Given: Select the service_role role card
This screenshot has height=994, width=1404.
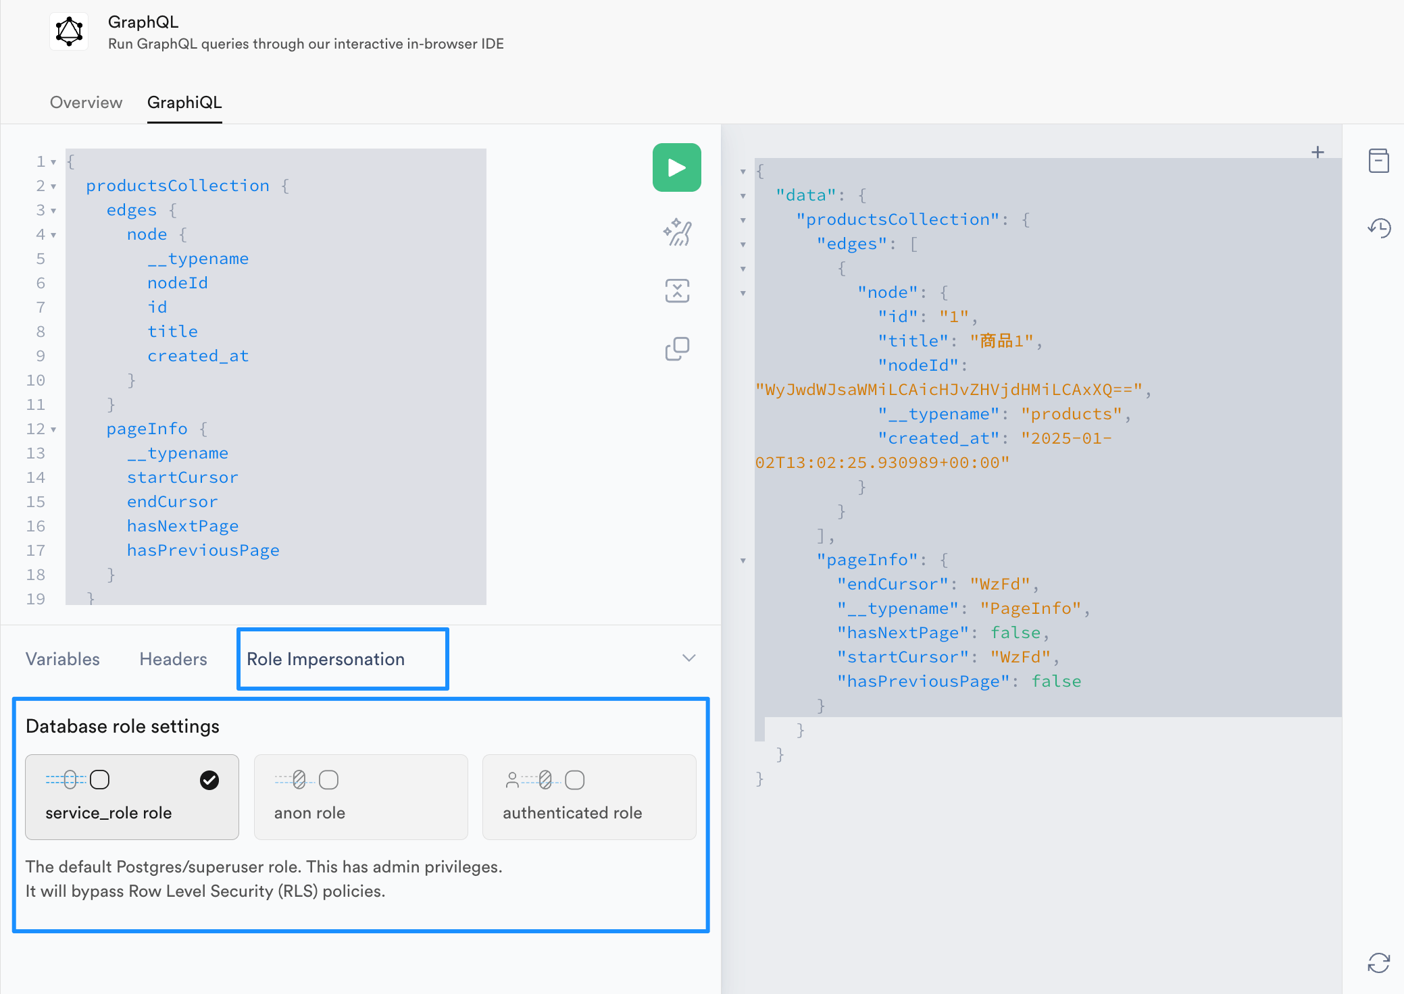Looking at the screenshot, I should tap(132, 797).
